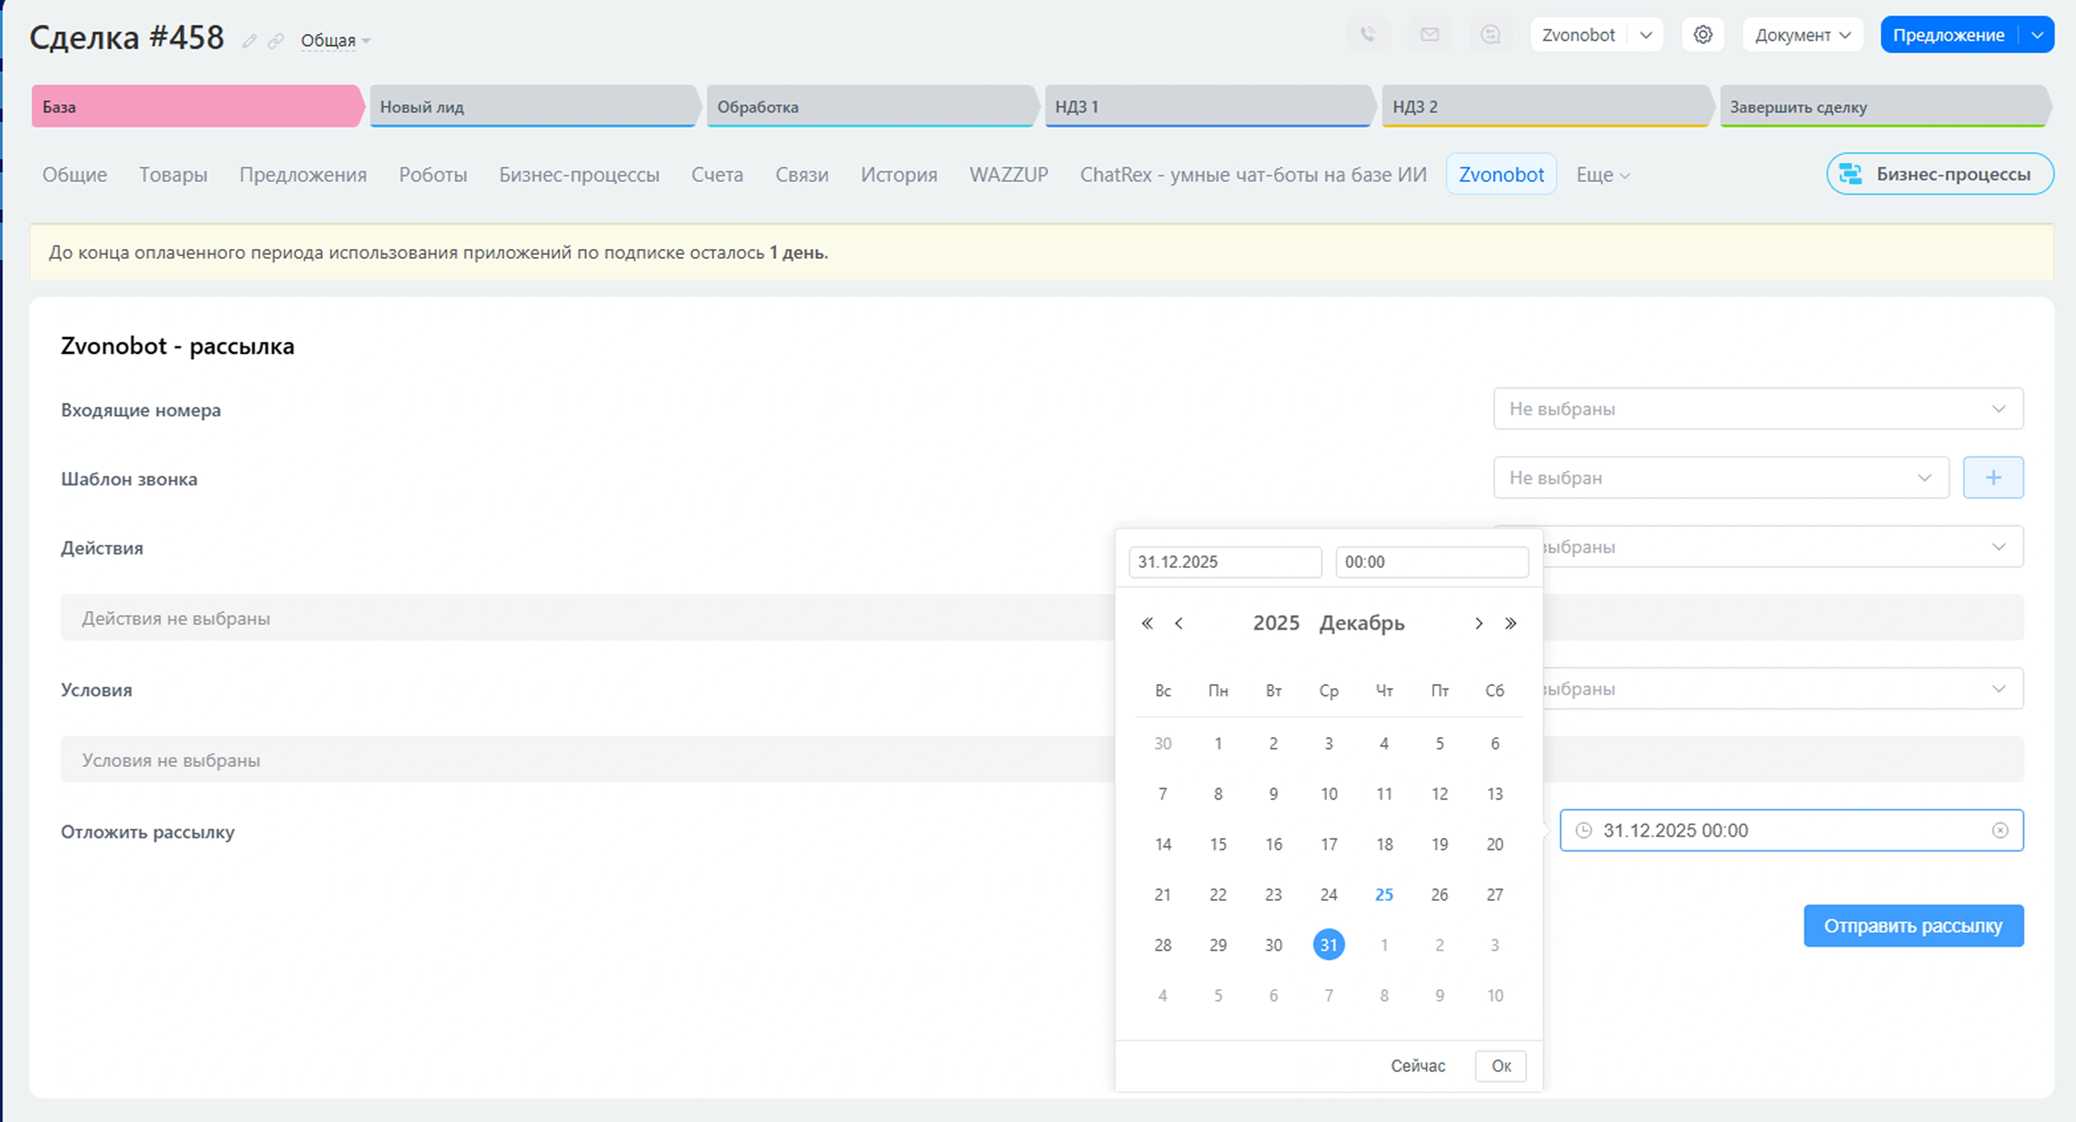Open the Роботы tab
This screenshot has width=2076, height=1122.
433,175
